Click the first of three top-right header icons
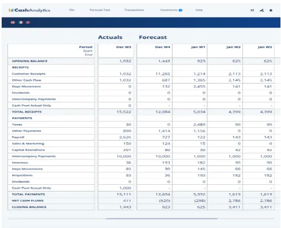281x228 pixels. (x=252, y=10)
